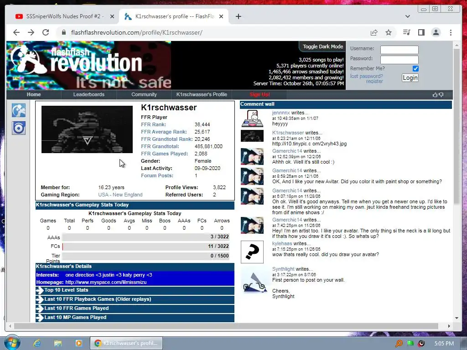
Task: Click the browser back arrow
Action: pyautogui.click(x=16, y=32)
